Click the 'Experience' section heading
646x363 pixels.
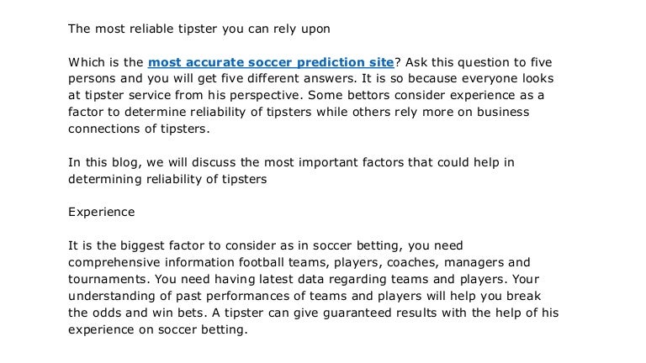101,212
